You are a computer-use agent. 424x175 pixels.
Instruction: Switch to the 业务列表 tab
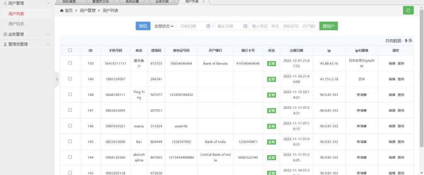[162, 2]
